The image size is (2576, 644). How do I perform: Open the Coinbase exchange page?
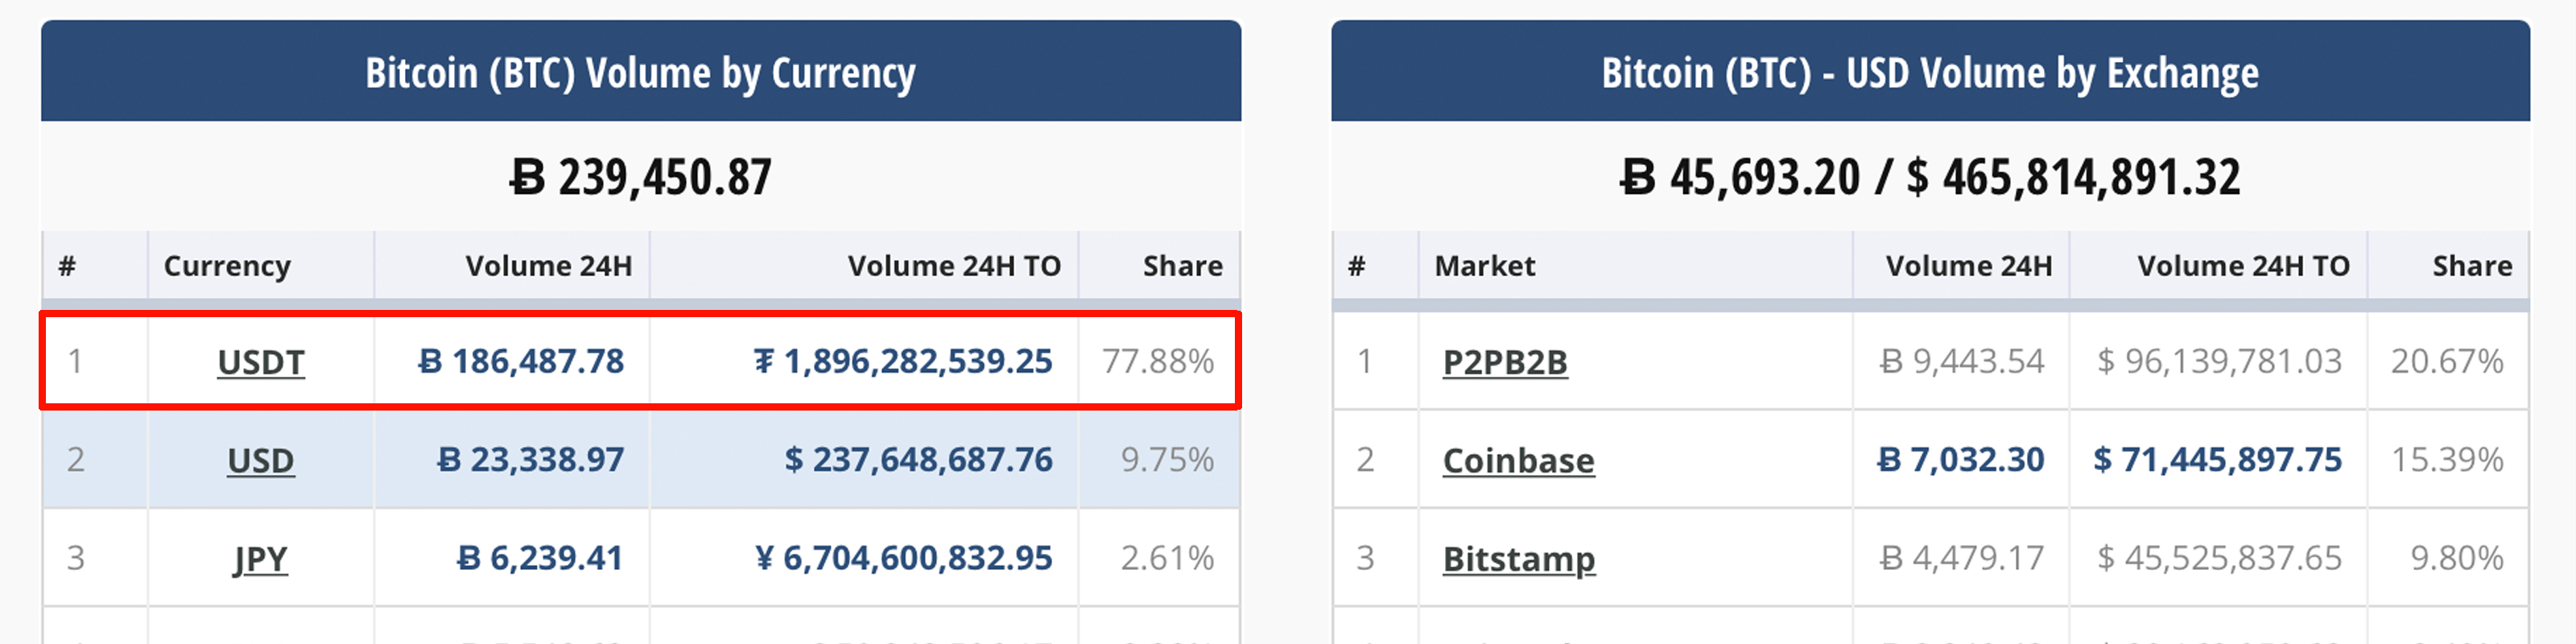click(1518, 461)
